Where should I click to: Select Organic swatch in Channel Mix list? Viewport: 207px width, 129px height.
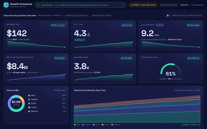[x=29, y=99]
